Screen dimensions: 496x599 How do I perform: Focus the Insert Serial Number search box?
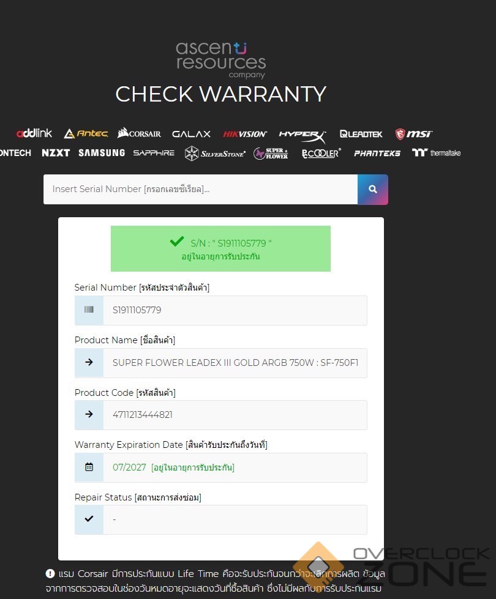click(x=200, y=190)
